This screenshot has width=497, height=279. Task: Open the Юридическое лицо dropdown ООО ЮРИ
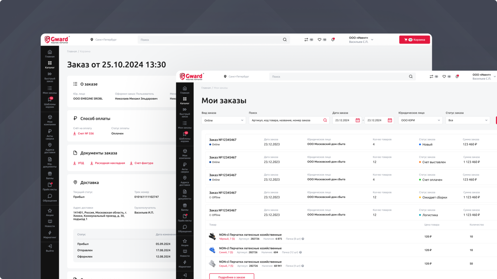point(420,120)
